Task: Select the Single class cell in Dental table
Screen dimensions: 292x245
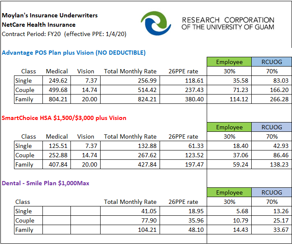Action: tap(28, 211)
